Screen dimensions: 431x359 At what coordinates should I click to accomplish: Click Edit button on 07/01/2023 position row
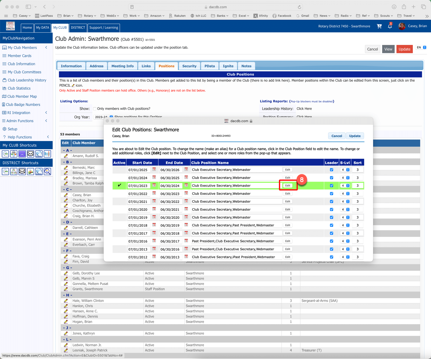(x=288, y=186)
